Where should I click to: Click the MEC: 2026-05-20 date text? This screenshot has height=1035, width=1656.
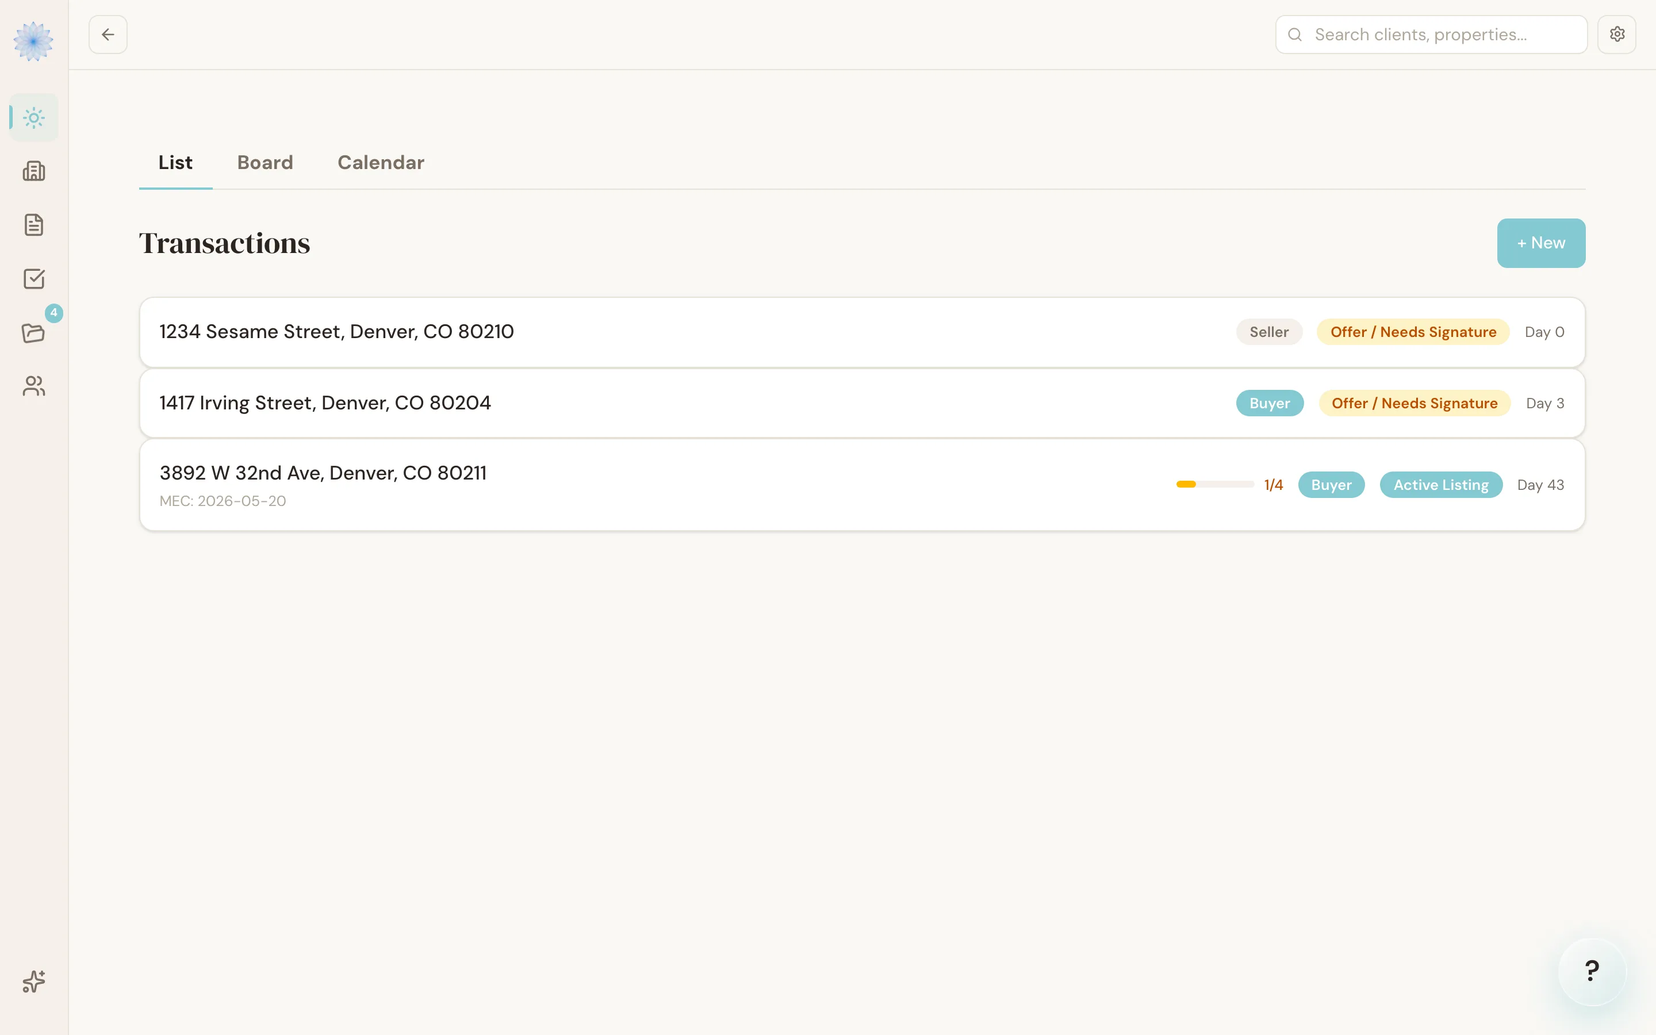(223, 501)
